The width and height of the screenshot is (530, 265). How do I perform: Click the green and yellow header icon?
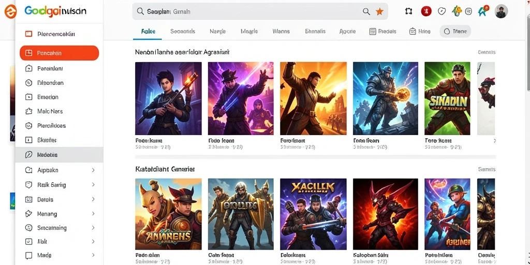click(x=457, y=11)
